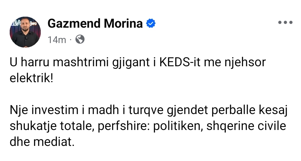Open Gazmend Morina's profile picture

(25, 32)
